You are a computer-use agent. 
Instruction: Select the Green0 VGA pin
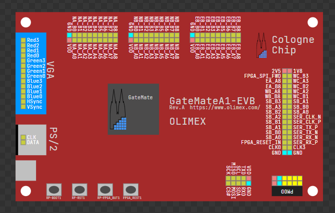[x=23, y=76]
